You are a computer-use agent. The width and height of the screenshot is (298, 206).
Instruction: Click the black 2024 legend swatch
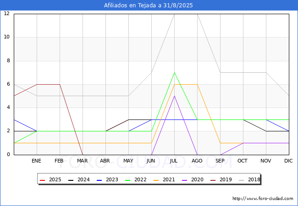click(x=71, y=180)
